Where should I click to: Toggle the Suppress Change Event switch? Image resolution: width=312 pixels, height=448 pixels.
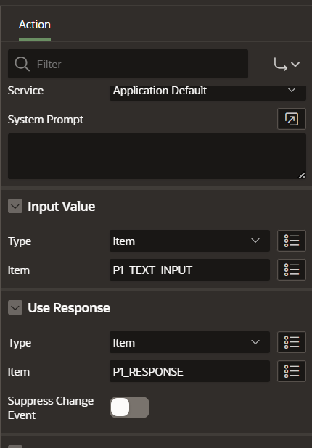click(129, 407)
